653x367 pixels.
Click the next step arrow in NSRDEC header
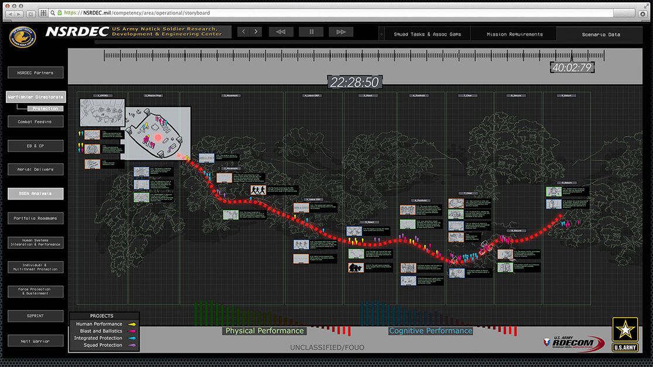257,32
